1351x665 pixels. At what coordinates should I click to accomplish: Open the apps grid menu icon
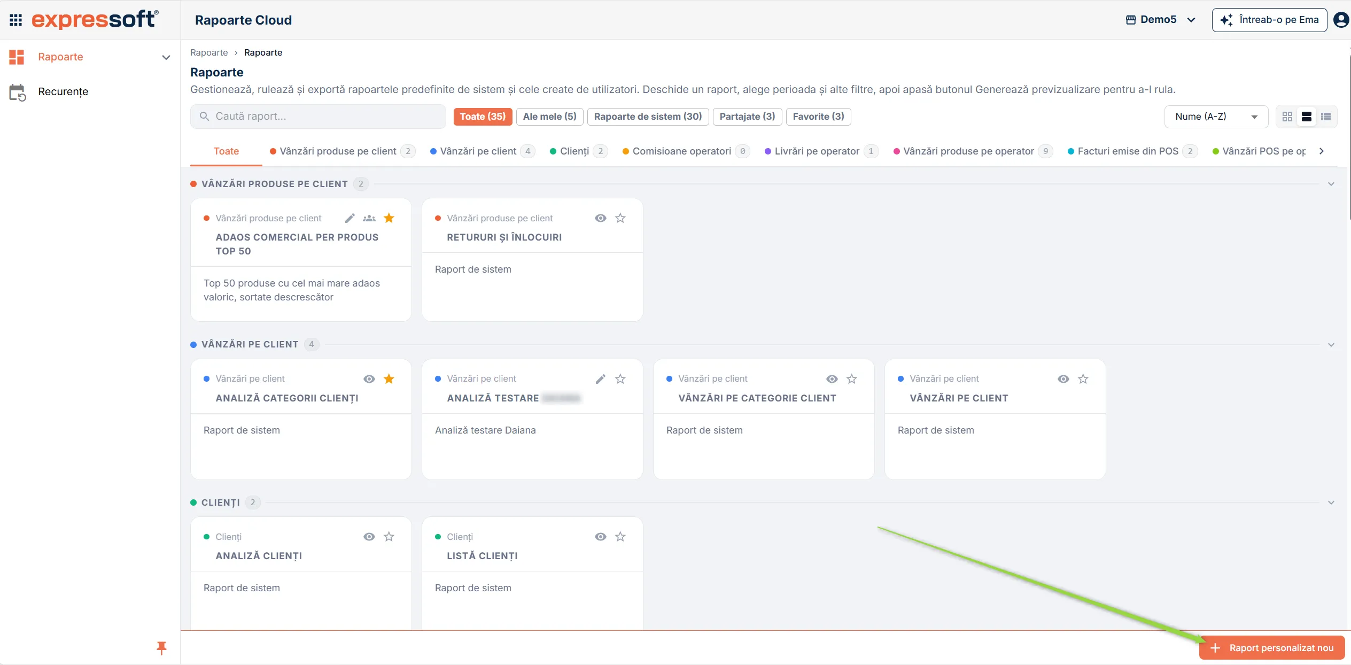tap(16, 20)
